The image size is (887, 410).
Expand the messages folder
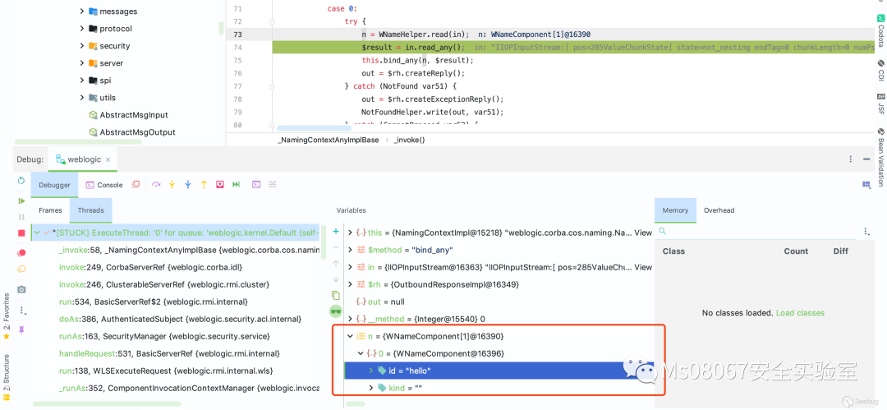82,12
